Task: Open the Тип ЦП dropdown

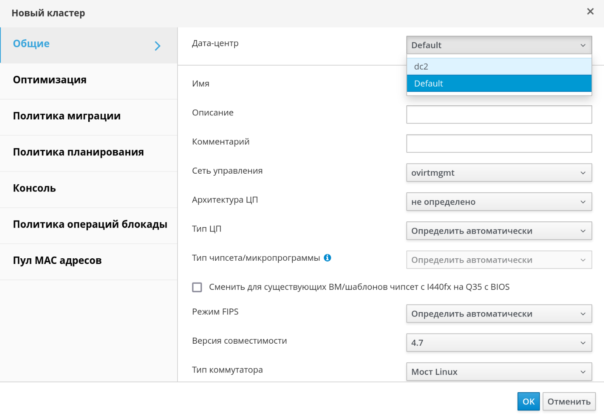Action: tap(499, 231)
